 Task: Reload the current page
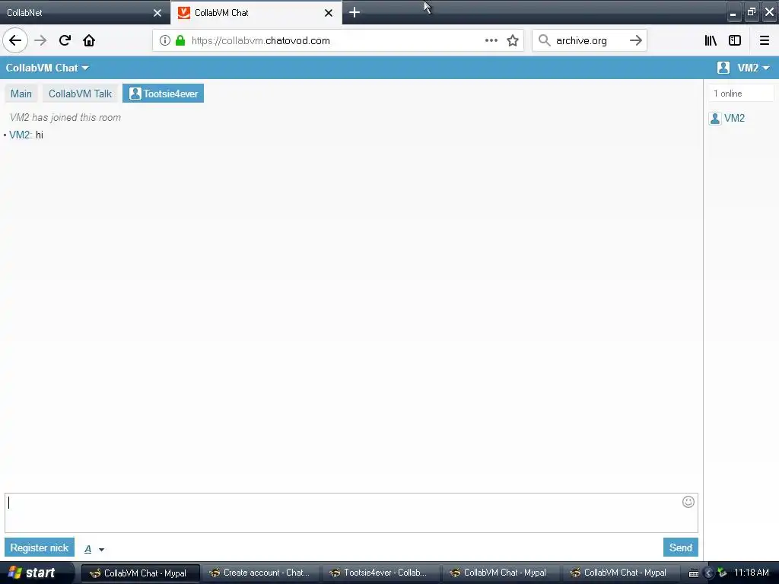(65, 41)
